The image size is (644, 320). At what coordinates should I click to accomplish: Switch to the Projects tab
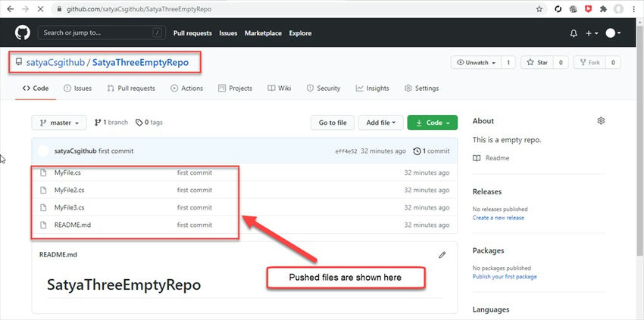click(235, 89)
